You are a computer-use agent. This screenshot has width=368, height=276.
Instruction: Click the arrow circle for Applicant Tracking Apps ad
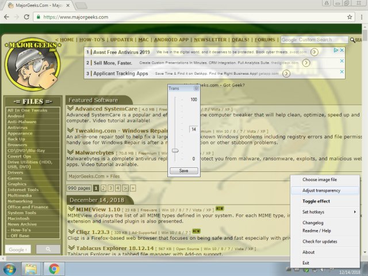coord(286,74)
